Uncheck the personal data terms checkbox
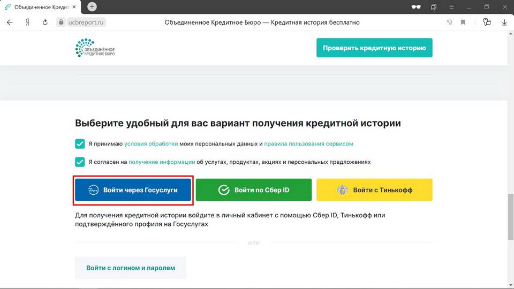This screenshot has height=289, width=514. 80,144
